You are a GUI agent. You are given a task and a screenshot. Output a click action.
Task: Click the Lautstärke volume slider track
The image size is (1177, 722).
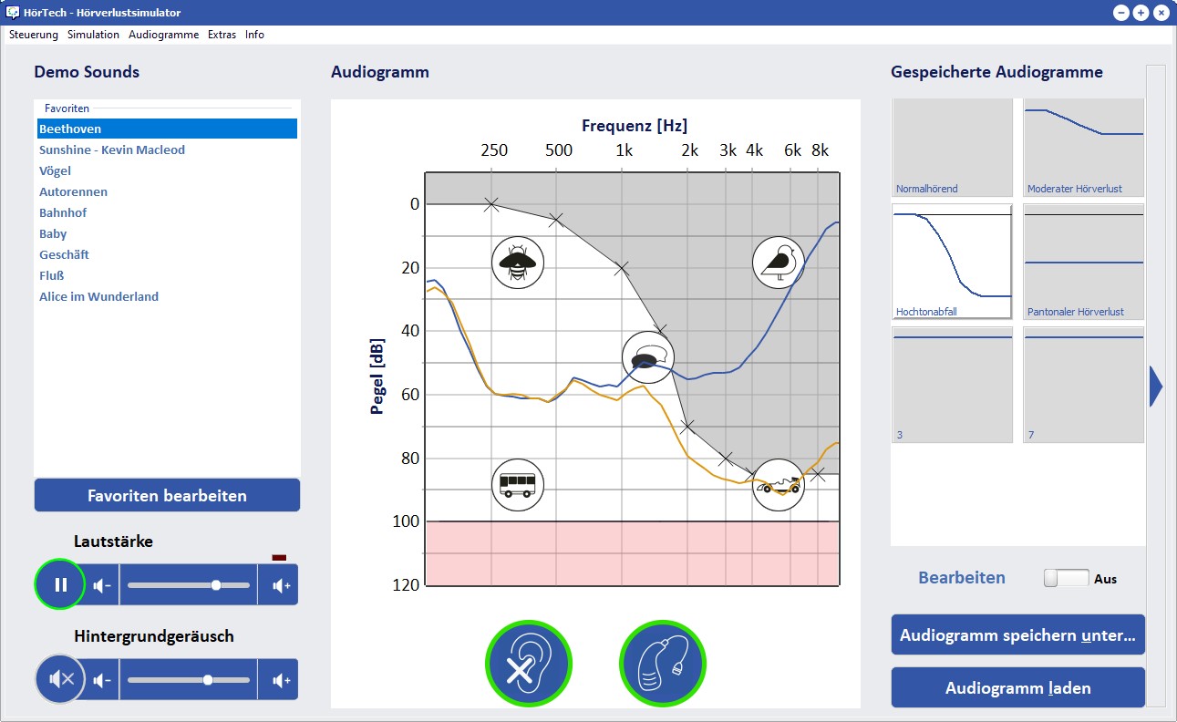pos(188,585)
